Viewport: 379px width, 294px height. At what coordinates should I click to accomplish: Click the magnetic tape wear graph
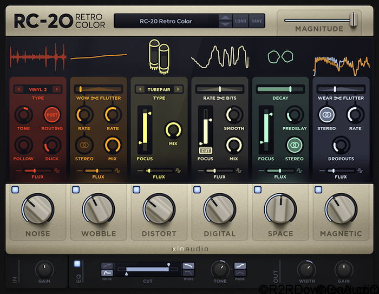[x=341, y=66]
